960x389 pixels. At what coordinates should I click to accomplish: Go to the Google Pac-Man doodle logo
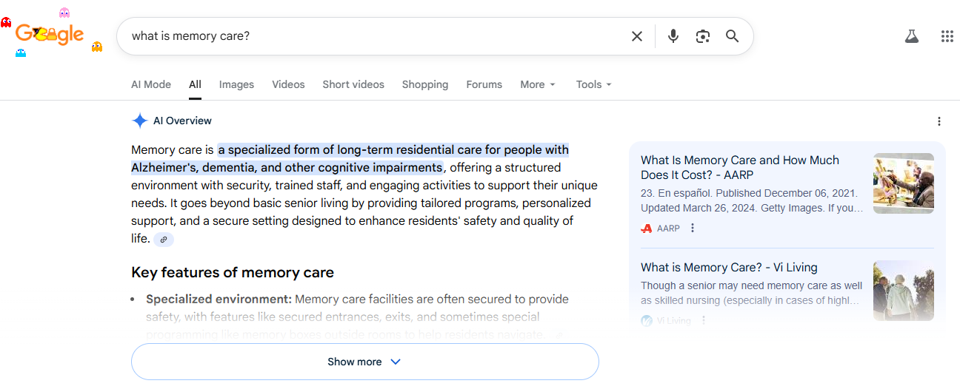point(50,34)
